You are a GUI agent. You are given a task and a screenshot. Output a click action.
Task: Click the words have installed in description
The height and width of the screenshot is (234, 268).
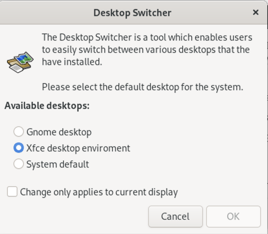pyautogui.click(x=72, y=62)
